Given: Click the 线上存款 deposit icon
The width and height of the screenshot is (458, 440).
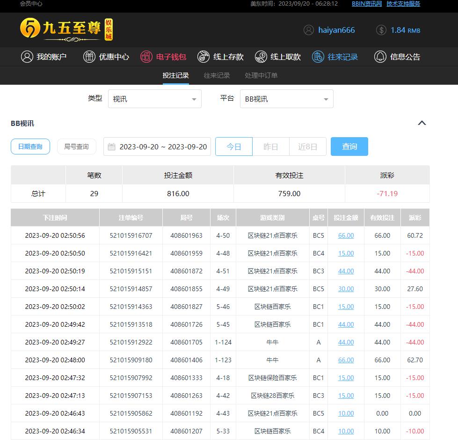Looking at the screenshot, I should (x=204, y=57).
